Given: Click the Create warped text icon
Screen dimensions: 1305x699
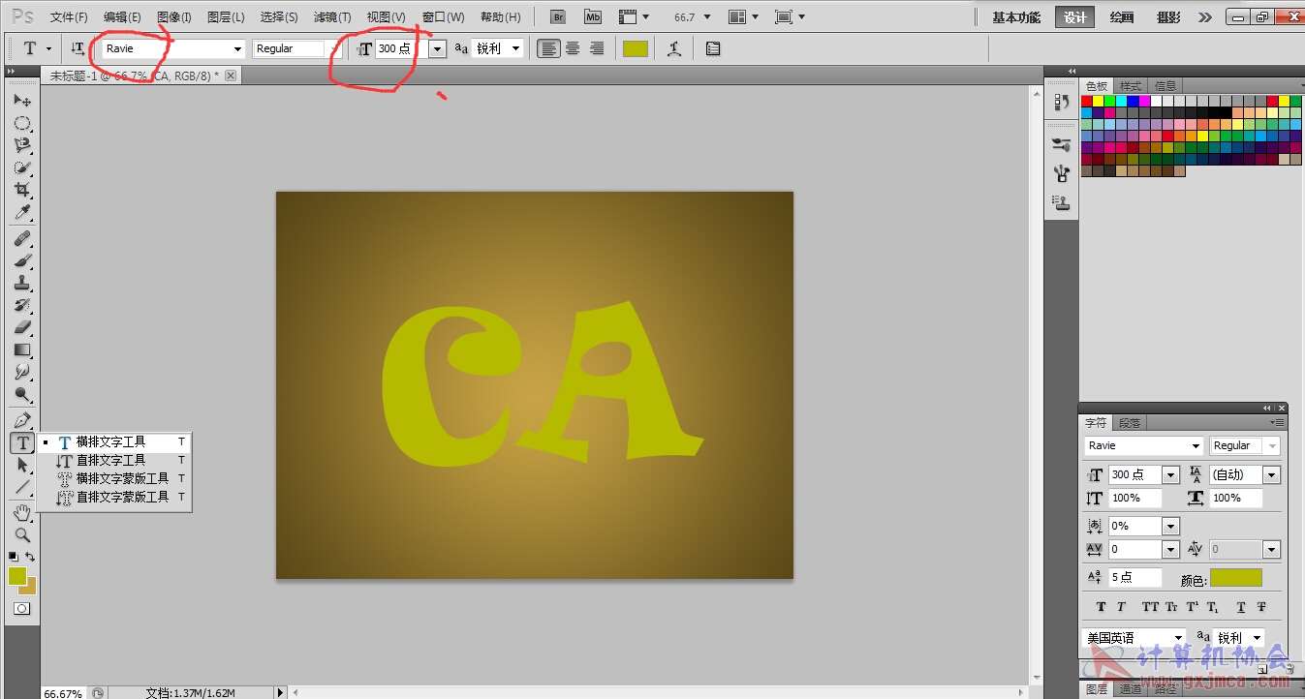Looking at the screenshot, I should (674, 48).
